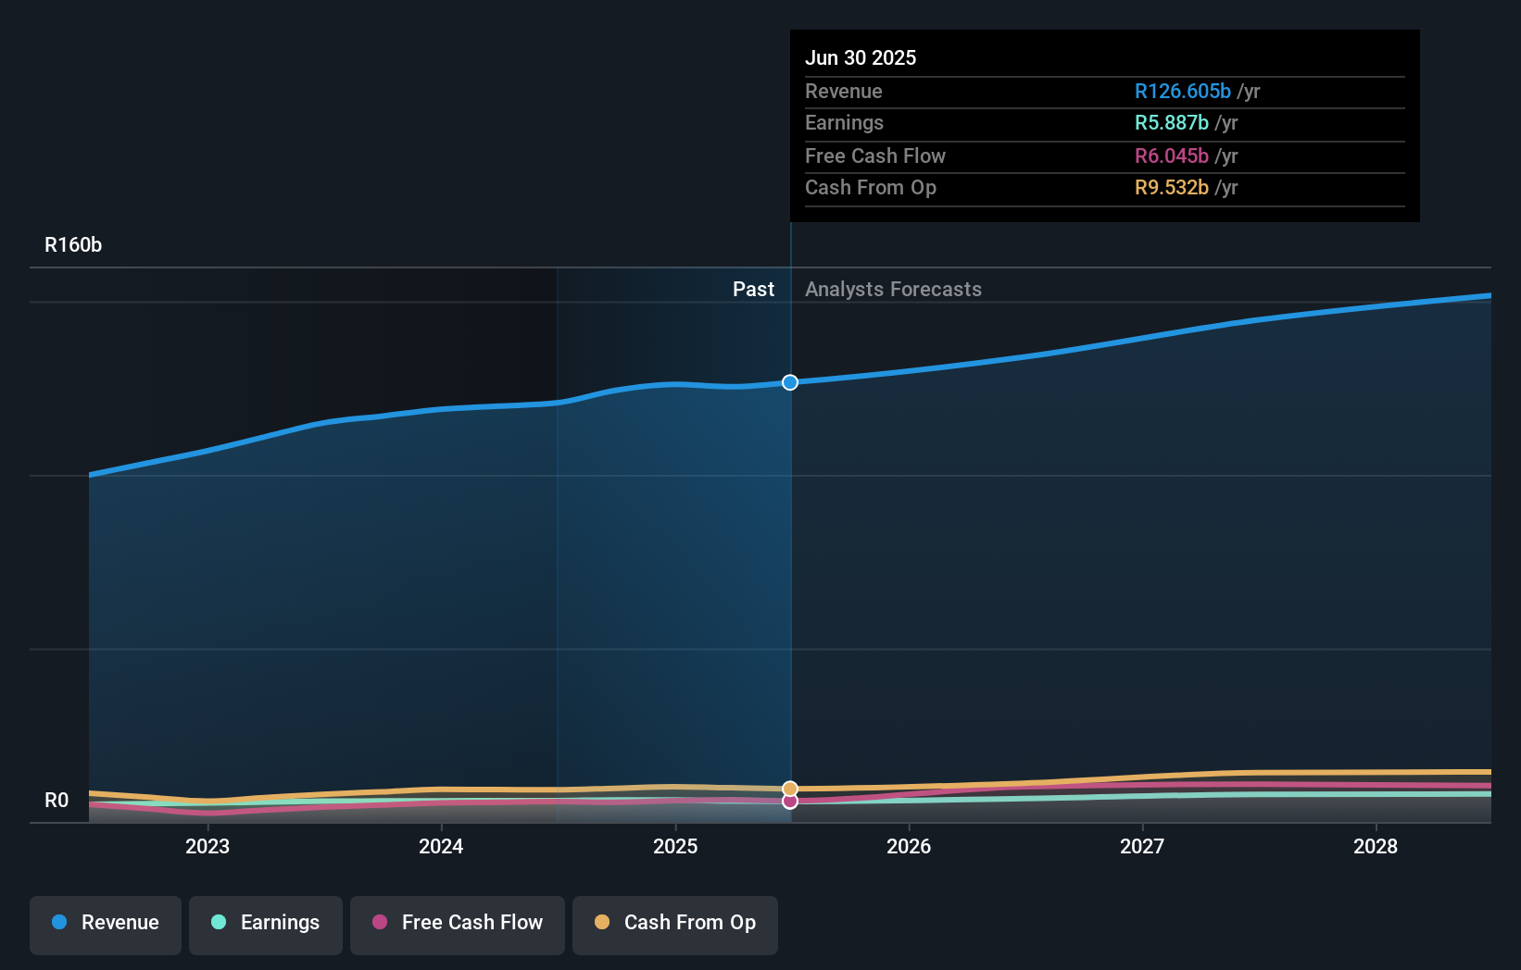Click the Jun 30 2025 tooltip header

[x=861, y=57]
